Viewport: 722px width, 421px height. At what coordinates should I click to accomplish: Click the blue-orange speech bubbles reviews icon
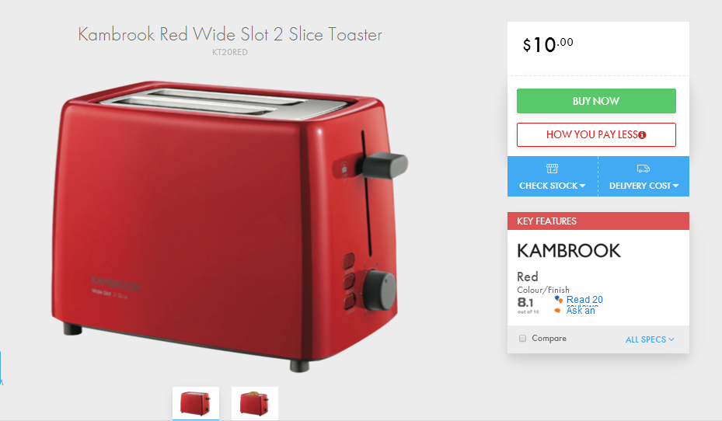click(559, 300)
